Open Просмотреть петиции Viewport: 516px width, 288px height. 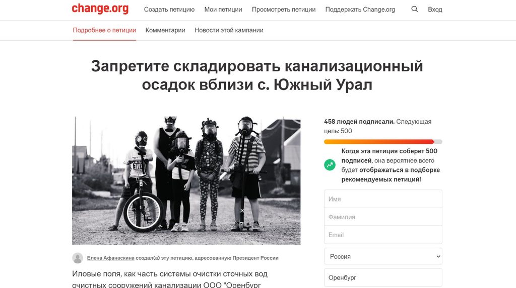pos(284,10)
